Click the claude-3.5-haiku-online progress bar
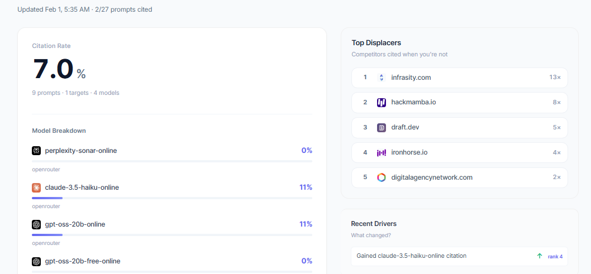Viewport: 591px width, 274px height. pos(172,198)
